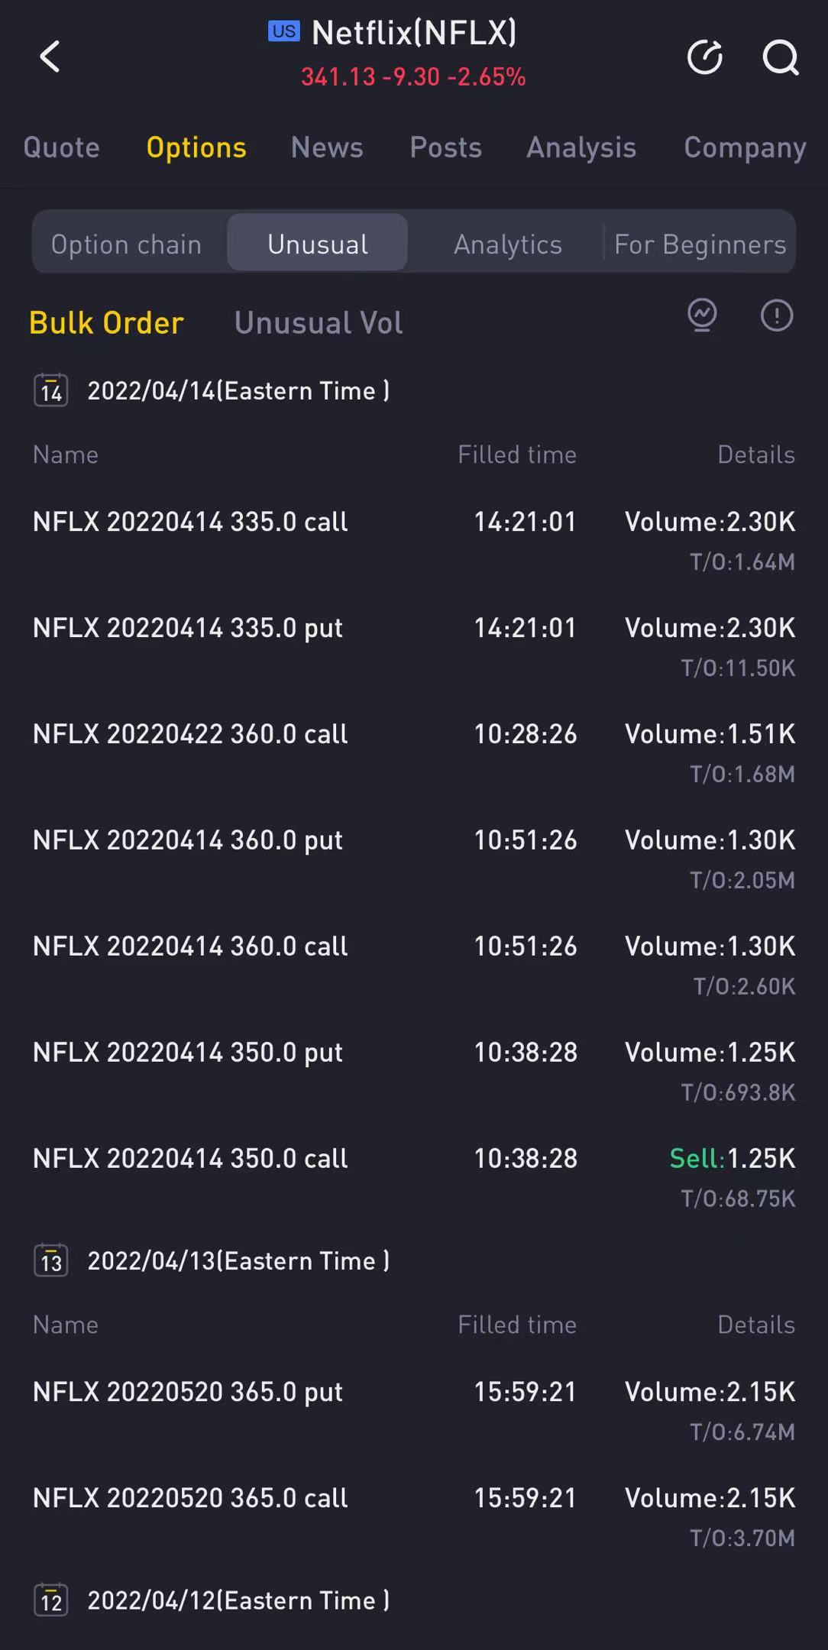Viewport: 828px width, 1650px height.
Task: Open the Analysis tab
Action: (x=581, y=147)
